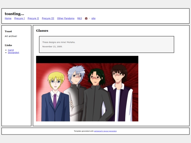Screen dimensions: 191x143
Task: Visit the DeviantArt link in sidebar
Action: 13,53
